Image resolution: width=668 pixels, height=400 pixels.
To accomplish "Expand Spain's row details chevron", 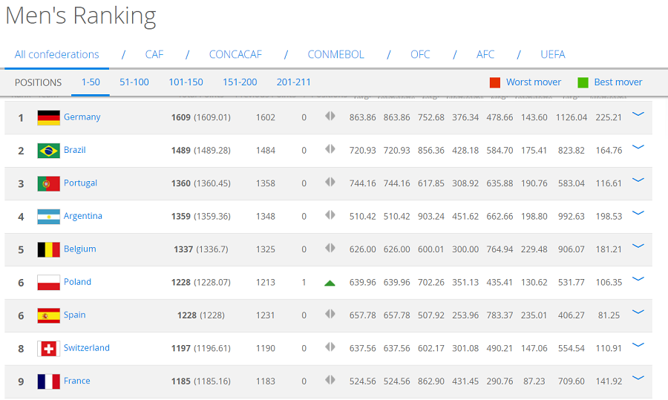I will (638, 312).
